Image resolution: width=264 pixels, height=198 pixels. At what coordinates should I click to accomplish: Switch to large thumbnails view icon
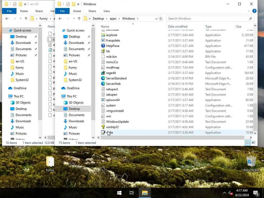pos(254,143)
